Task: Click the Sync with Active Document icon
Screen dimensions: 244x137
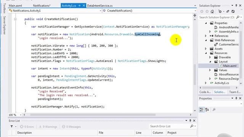Action: click(228, 11)
